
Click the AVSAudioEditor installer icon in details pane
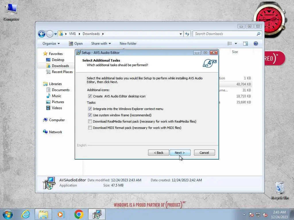click(x=49, y=183)
